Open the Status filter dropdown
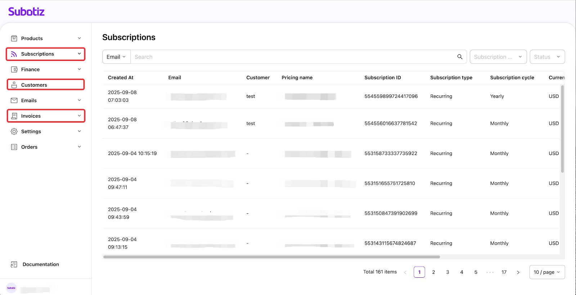Viewport: 576px width, 295px height. (547, 57)
